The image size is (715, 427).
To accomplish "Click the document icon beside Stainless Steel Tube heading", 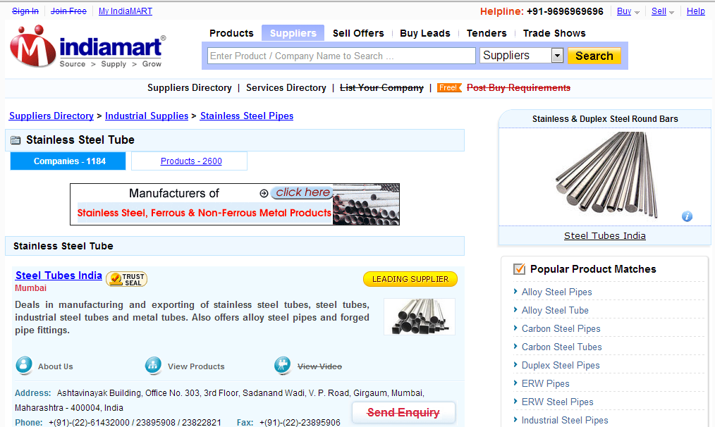I will click(15, 140).
